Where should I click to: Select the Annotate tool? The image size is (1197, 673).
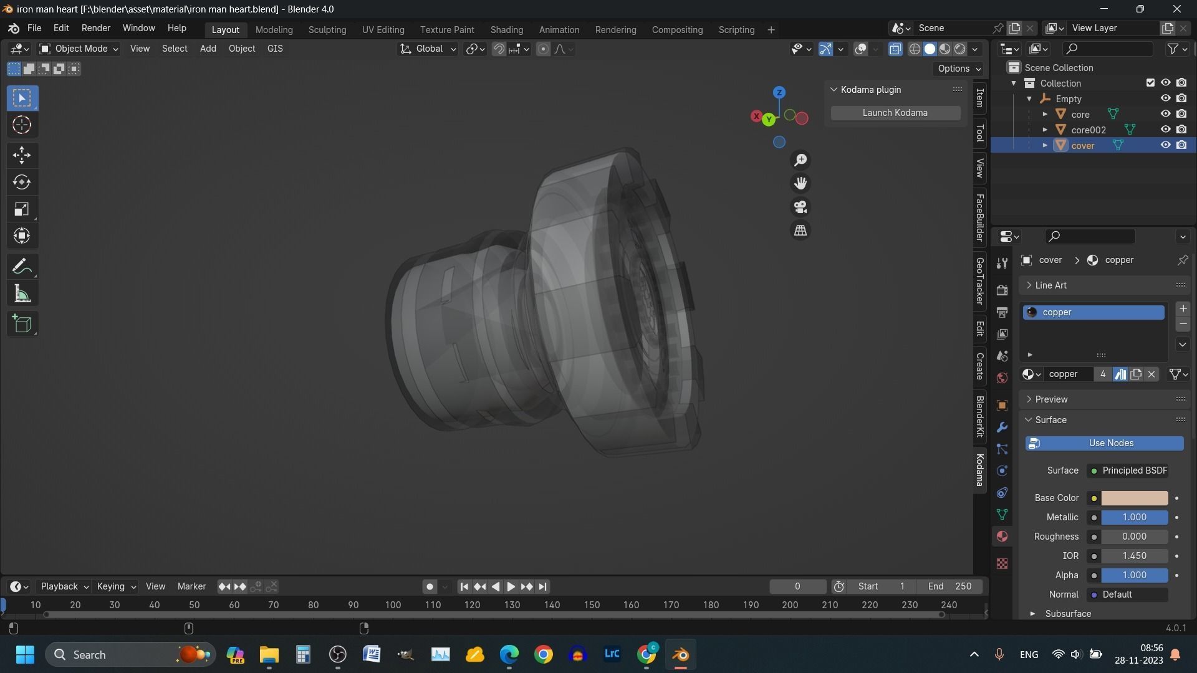coord(22,267)
